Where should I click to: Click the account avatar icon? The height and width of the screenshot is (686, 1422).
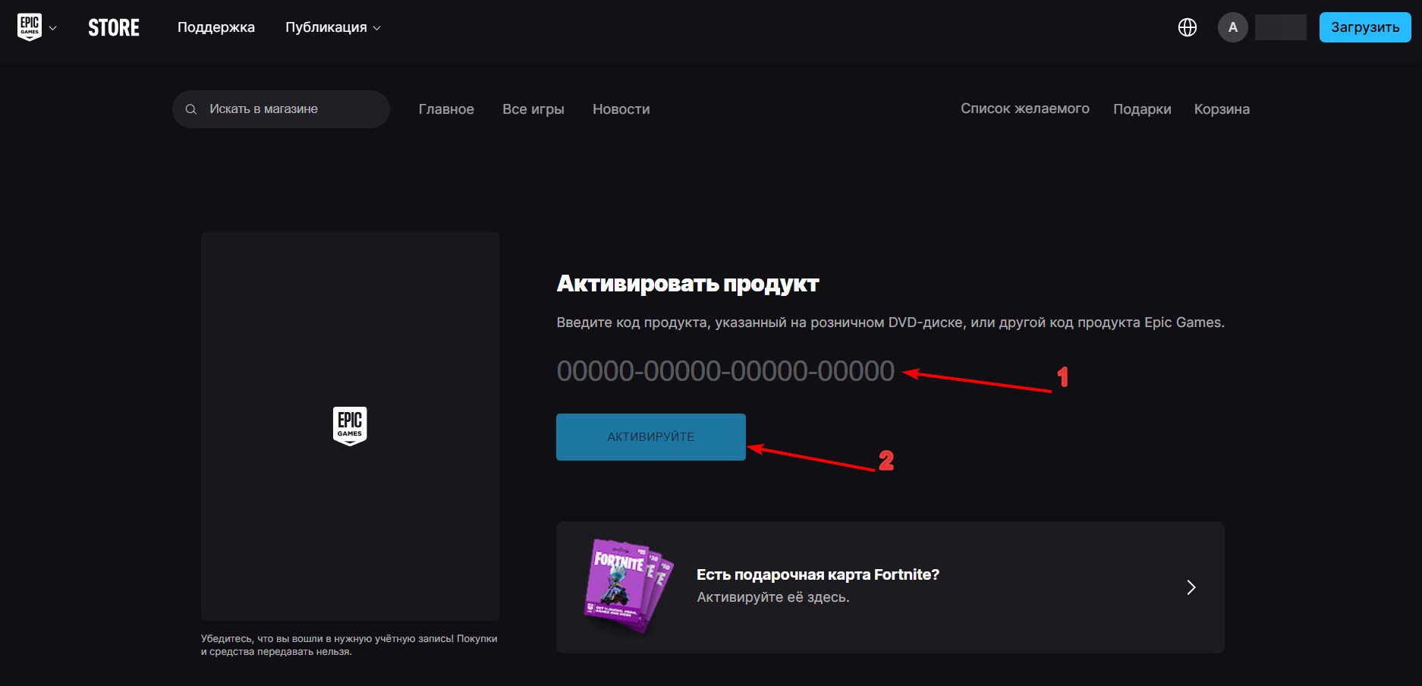1233,27
